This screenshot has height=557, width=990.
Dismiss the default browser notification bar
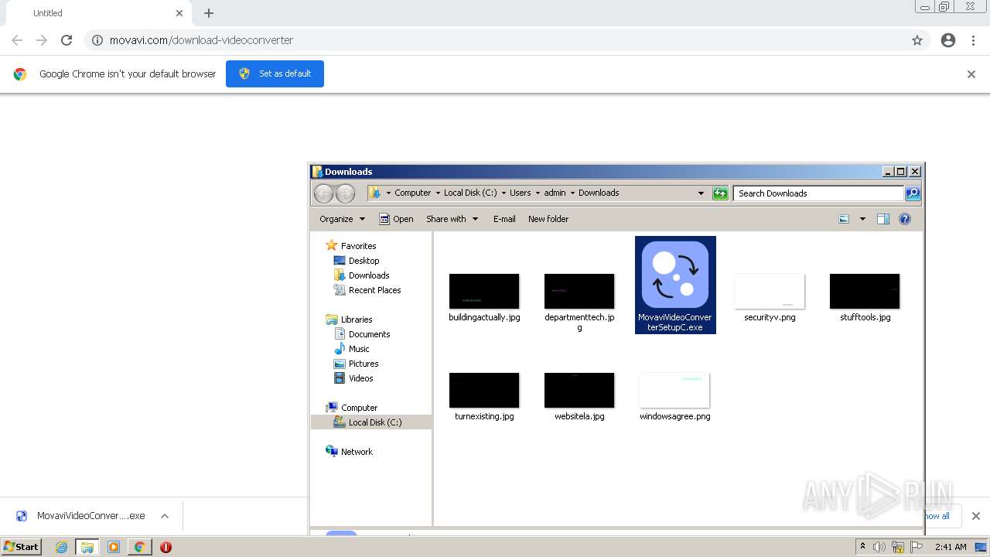(971, 74)
